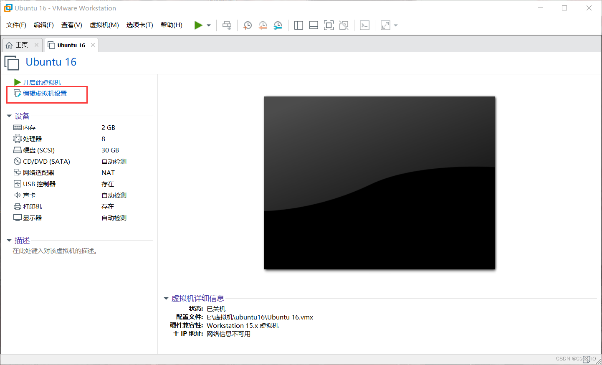
Task: Click the large VM icon beside the Ubuntu 16 title
Action: click(12, 63)
